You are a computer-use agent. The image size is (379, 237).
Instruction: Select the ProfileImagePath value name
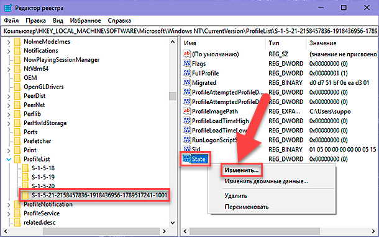tap(215, 111)
